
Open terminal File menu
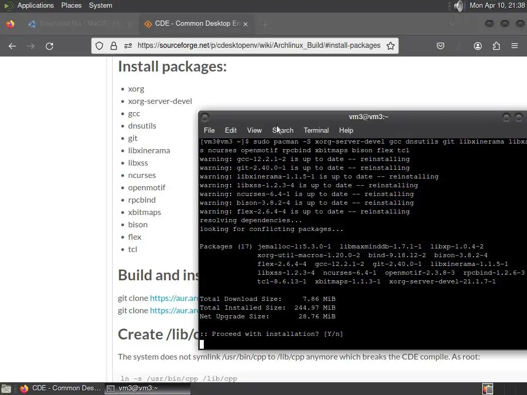(x=209, y=130)
